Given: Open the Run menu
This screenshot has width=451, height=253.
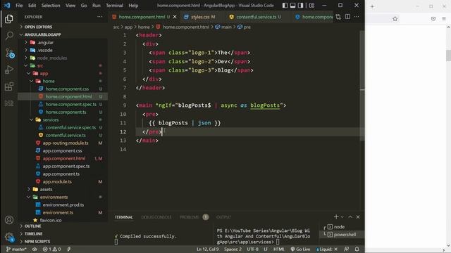Looking at the screenshot, I should click(96, 6).
